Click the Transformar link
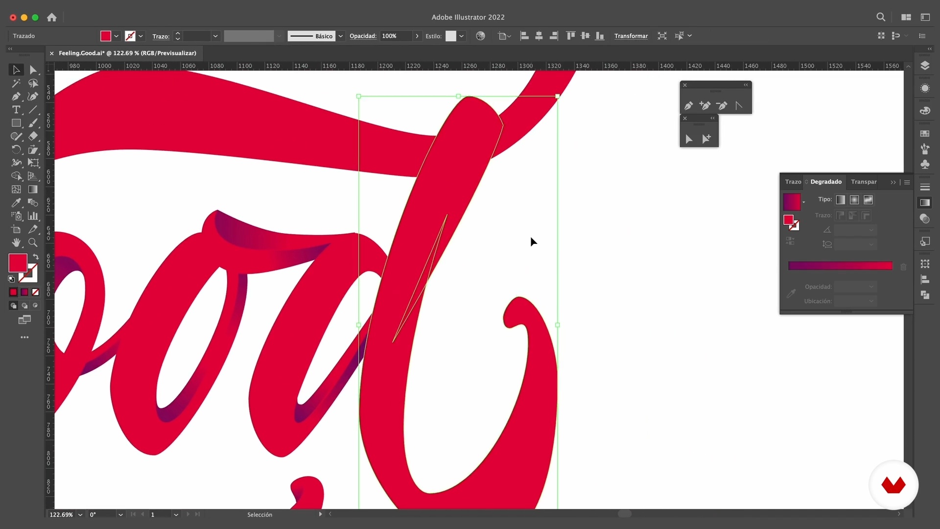 click(631, 36)
